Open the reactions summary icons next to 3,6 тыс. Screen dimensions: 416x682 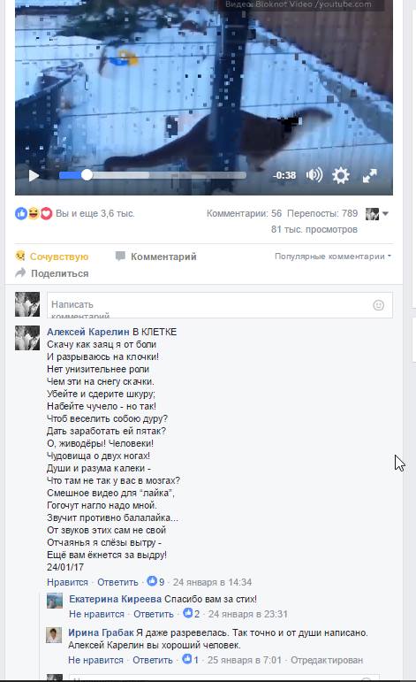[34, 213]
